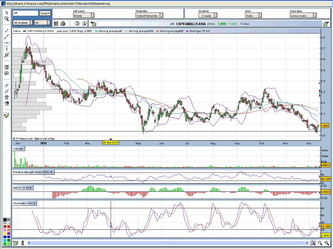Click the horizontal chart scrollbar track

coord(168,243)
